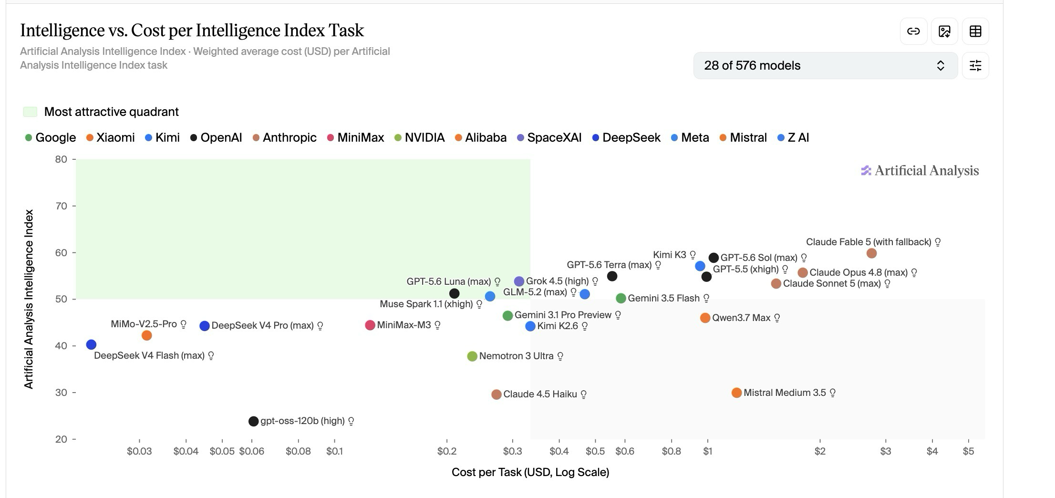Viewport: 1055px width, 498px height.
Task: Toggle the Google series in the legend
Action: pos(51,138)
